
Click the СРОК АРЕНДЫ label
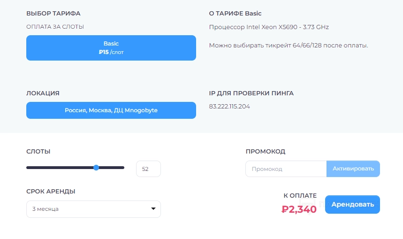(x=51, y=192)
